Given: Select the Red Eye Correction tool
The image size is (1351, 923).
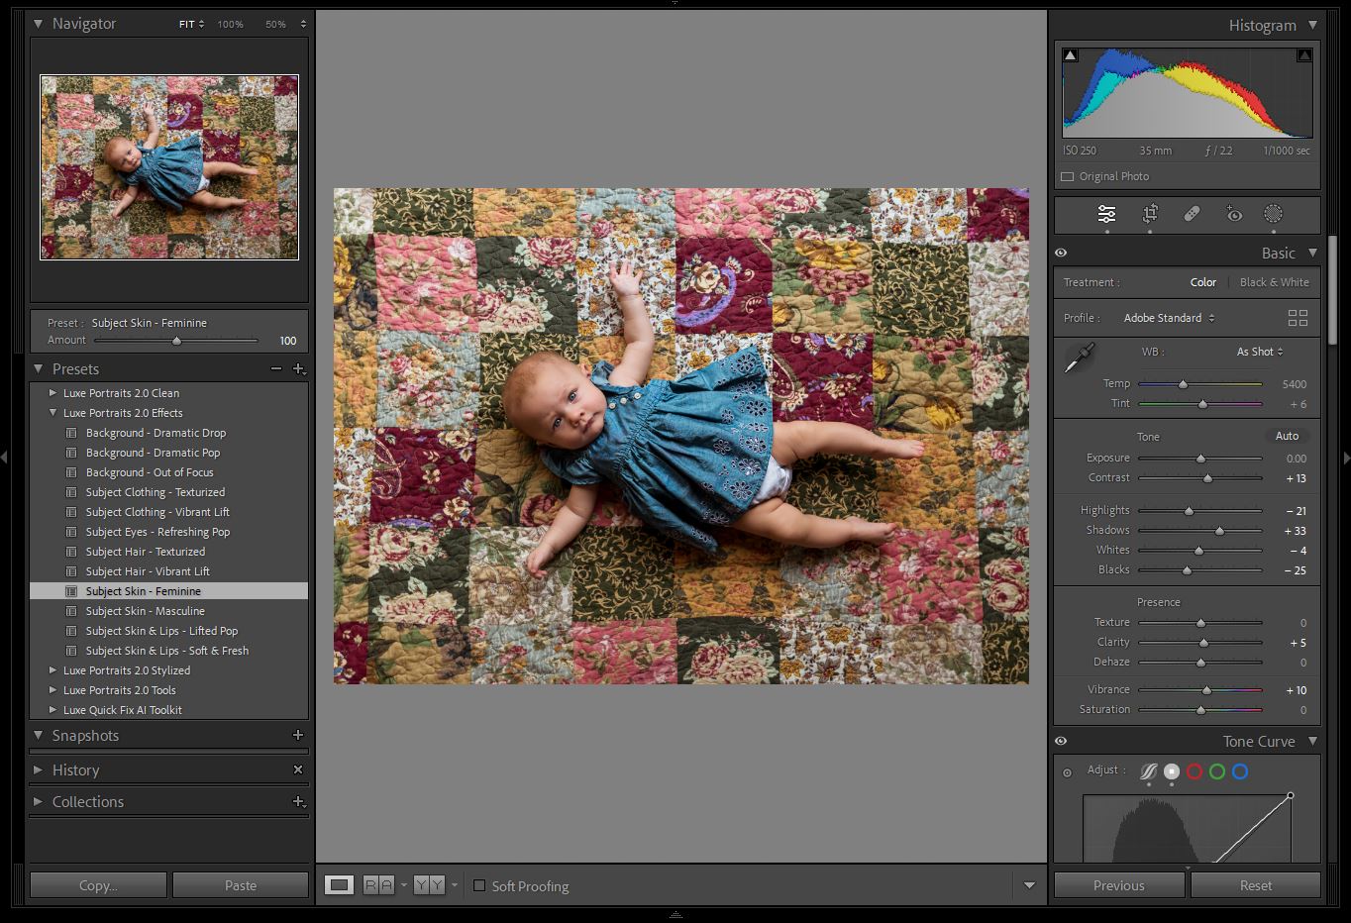Looking at the screenshot, I should click(x=1233, y=214).
